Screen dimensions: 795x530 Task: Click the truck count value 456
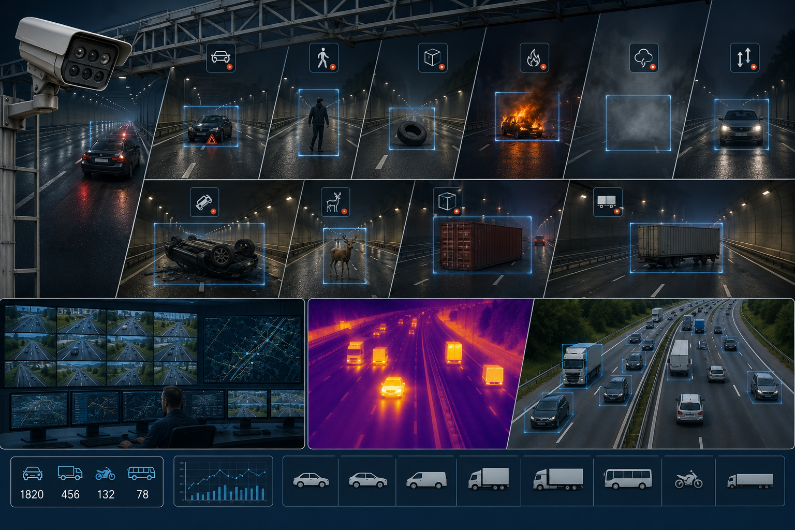point(70,494)
